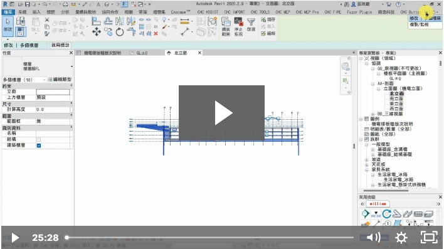Viewport: 444px width, 249px height.
Task: Collapse the families node in project browser
Action: pos(361,139)
